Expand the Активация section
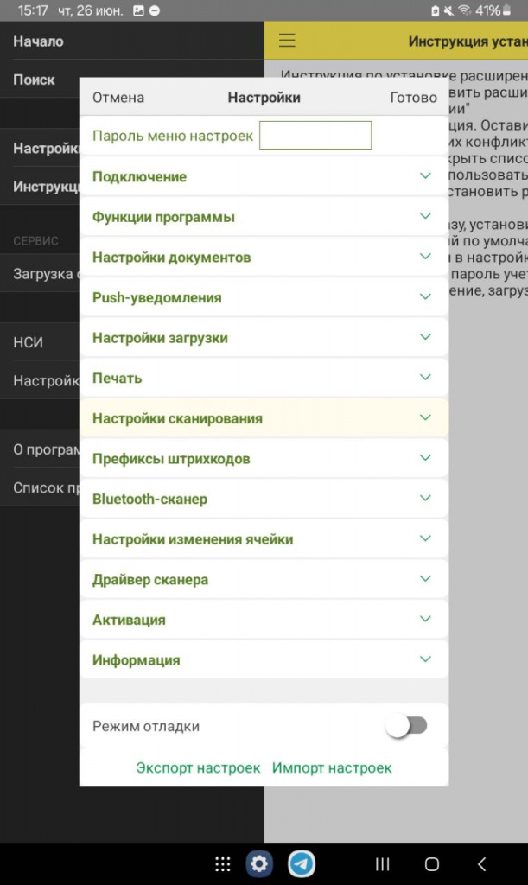Image resolution: width=528 pixels, height=885 pixels. (264, 620)
